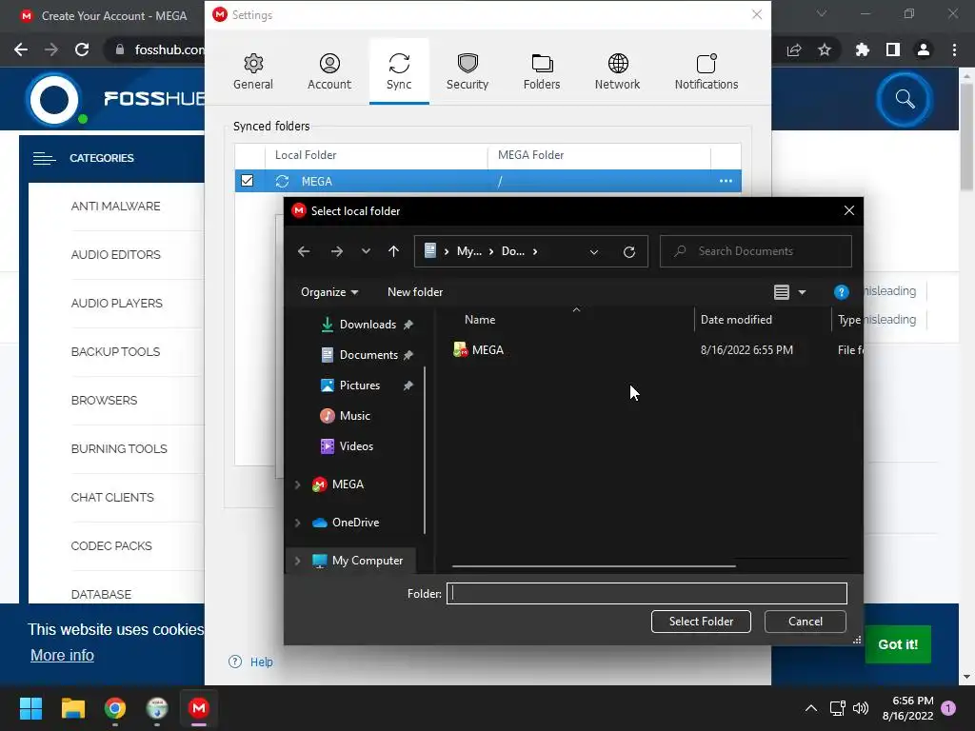Cancel the Select local folder dialog
Viewport: 975px width, 731px height.
click(806, 622)
